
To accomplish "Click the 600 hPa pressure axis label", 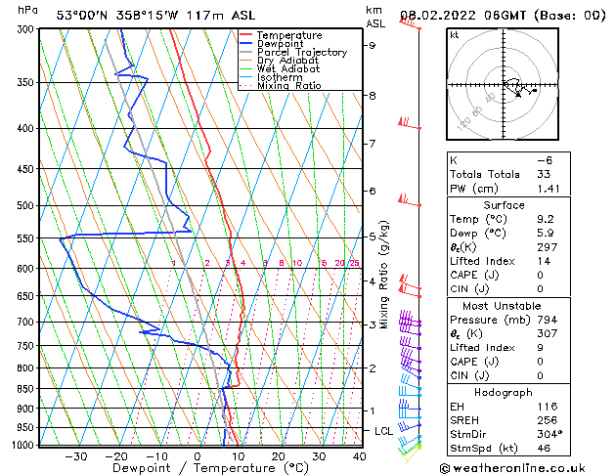I will 27,269.
